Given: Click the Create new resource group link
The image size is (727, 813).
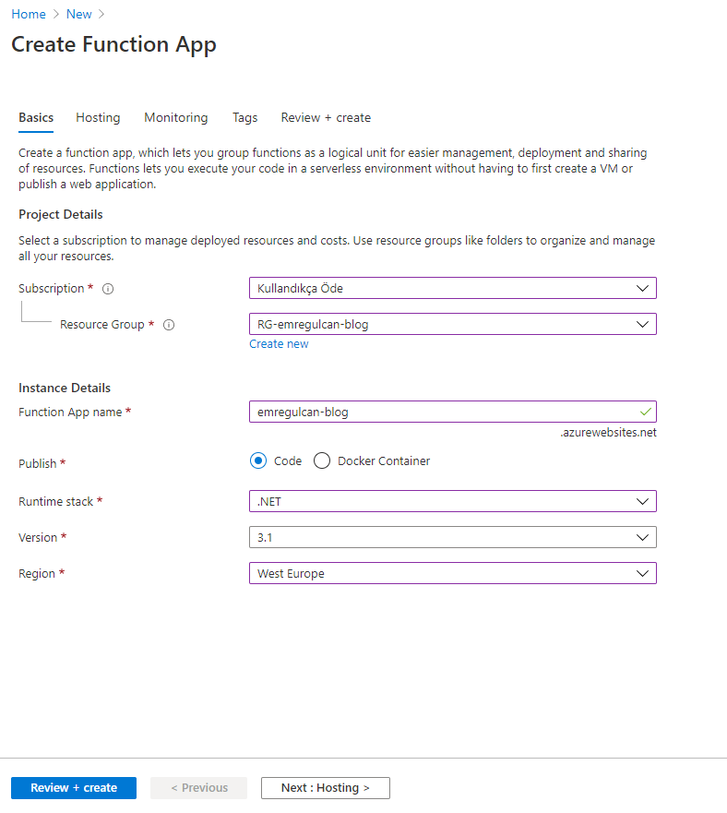Looking at the screenshot, I should tap(279, 344).
